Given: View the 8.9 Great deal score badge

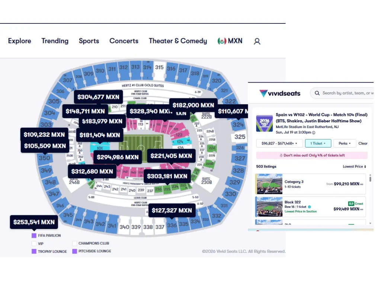Looking at the screenshot, I should (355, 204).
